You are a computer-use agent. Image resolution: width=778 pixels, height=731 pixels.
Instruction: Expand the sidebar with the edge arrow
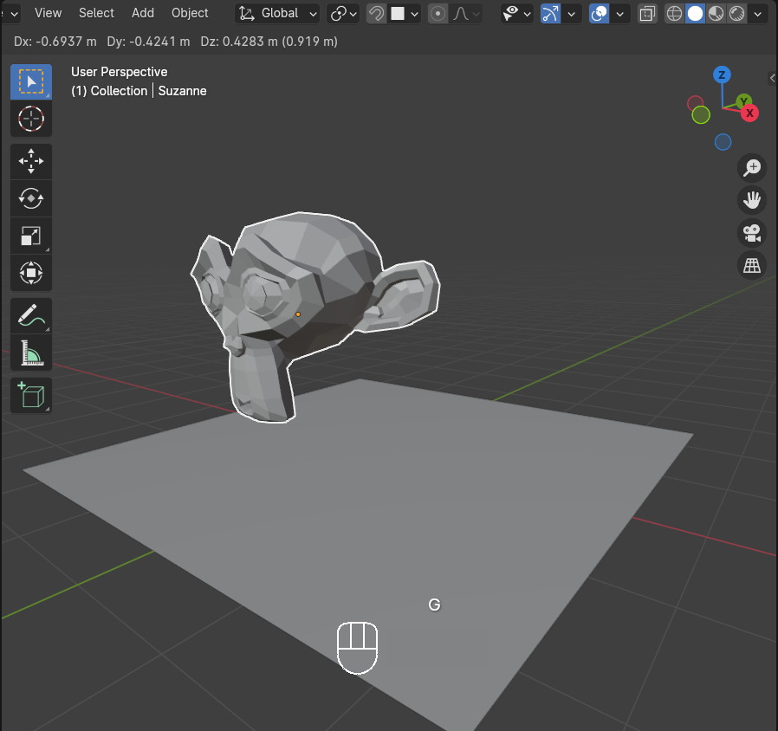coord(773,78)
